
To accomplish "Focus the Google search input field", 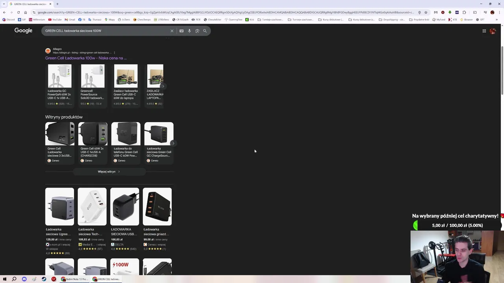I will pos(106,31).
